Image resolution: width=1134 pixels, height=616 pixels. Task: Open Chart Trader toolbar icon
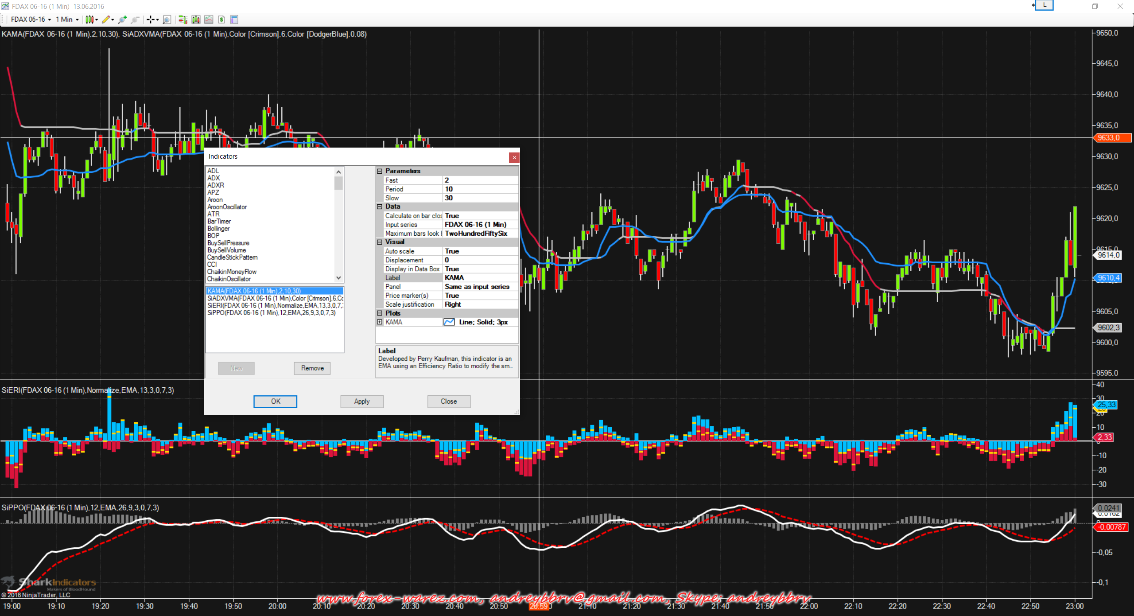[x=183, y=19]
